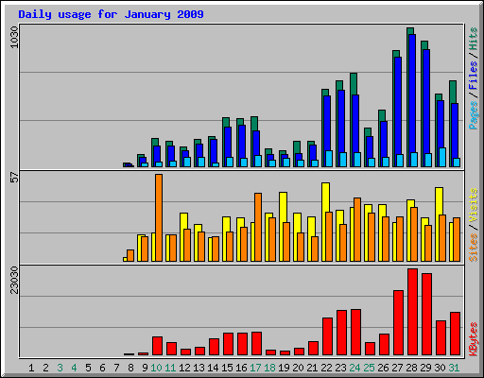Click day label 9 on the axis
This screenshot has width=484, height=378.
(145, 368)
